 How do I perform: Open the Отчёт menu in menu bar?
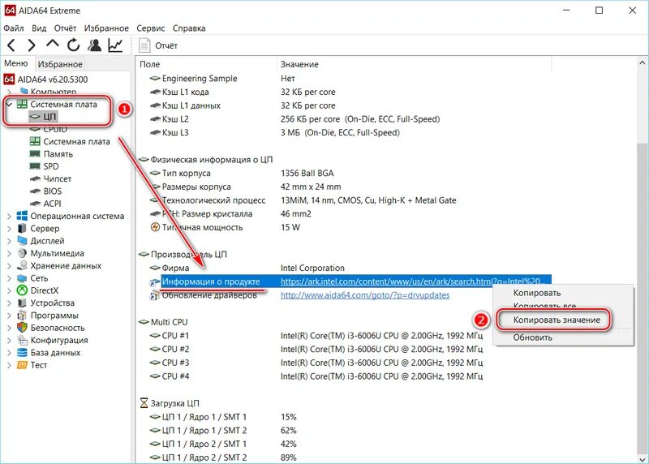pyautogui.click(x=66, y=28)
